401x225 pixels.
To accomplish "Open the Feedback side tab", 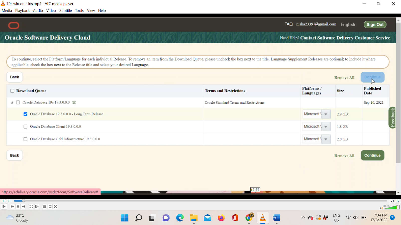I will click(x=392, y=117).
